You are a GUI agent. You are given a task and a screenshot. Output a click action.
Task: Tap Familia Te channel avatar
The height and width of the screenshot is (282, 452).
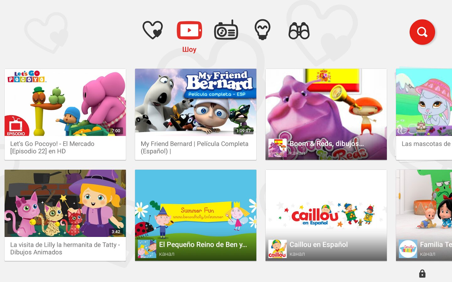tap(408, 249)
